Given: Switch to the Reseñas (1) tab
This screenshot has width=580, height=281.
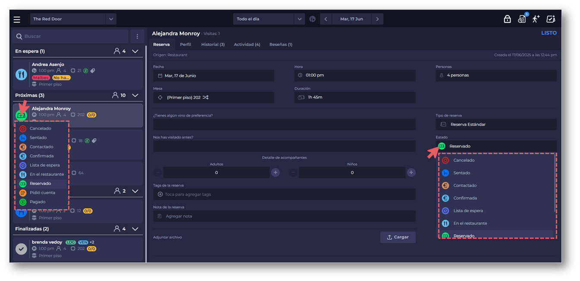Looking at the screenshot, I should (x=281, y=44).
